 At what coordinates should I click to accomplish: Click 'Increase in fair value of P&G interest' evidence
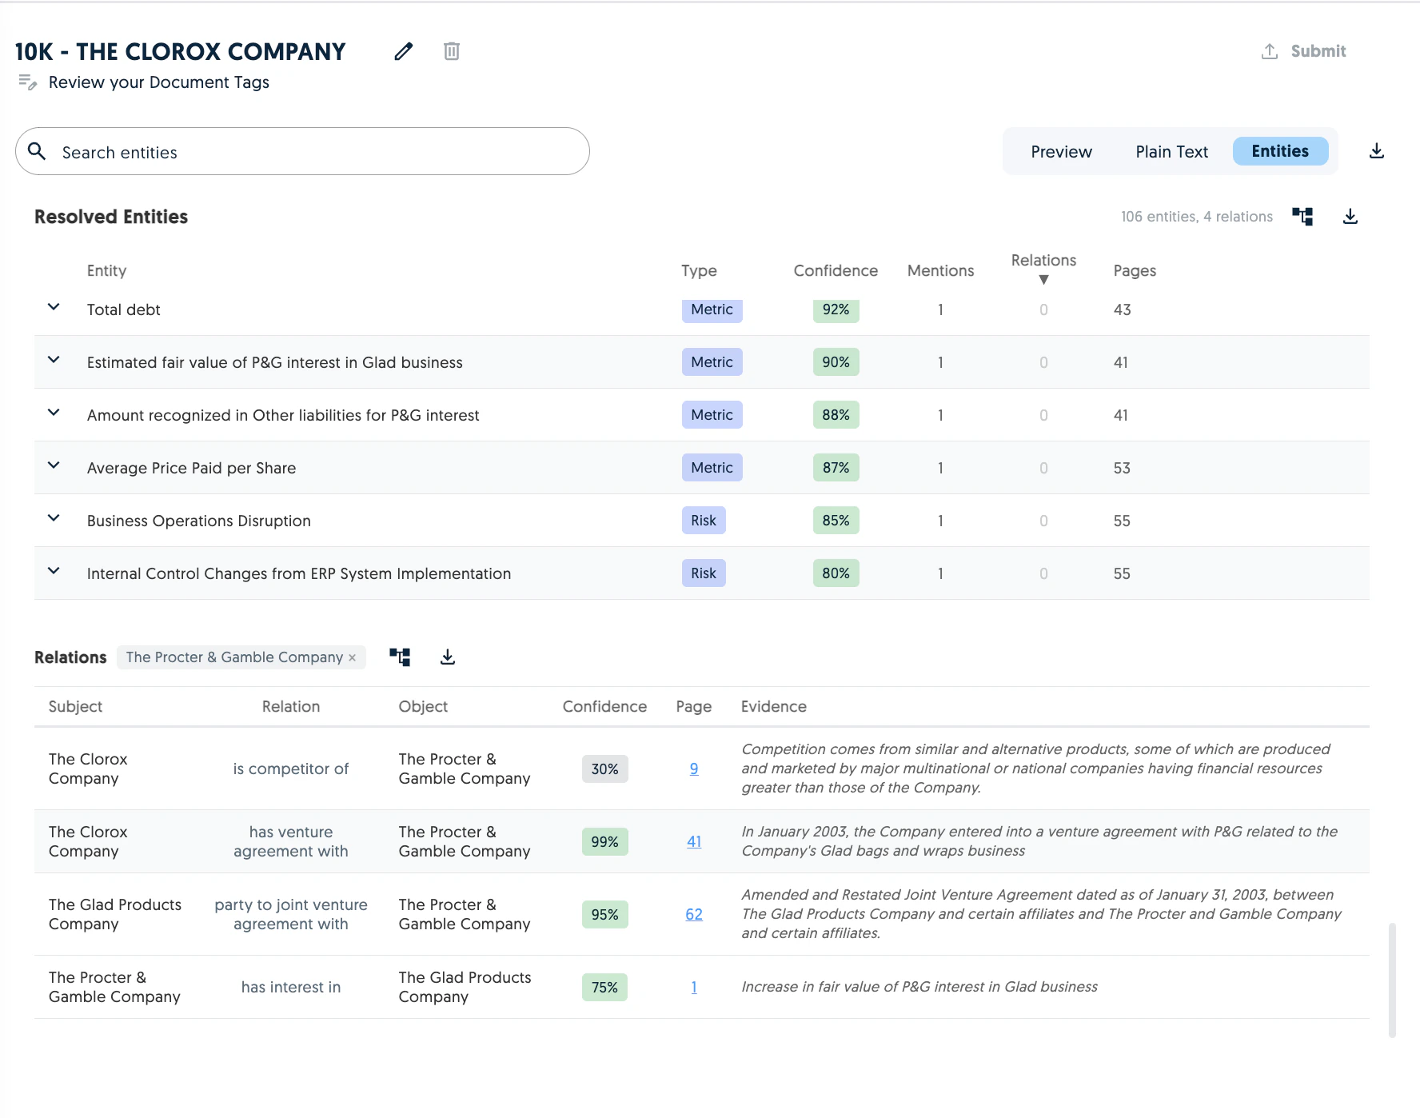coord(919,987)
